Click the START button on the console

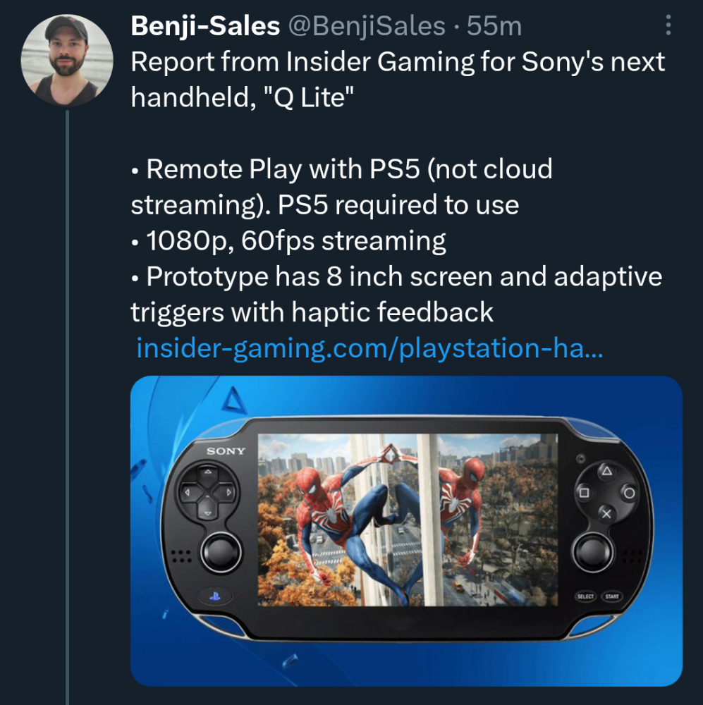[x=612, y=596]
